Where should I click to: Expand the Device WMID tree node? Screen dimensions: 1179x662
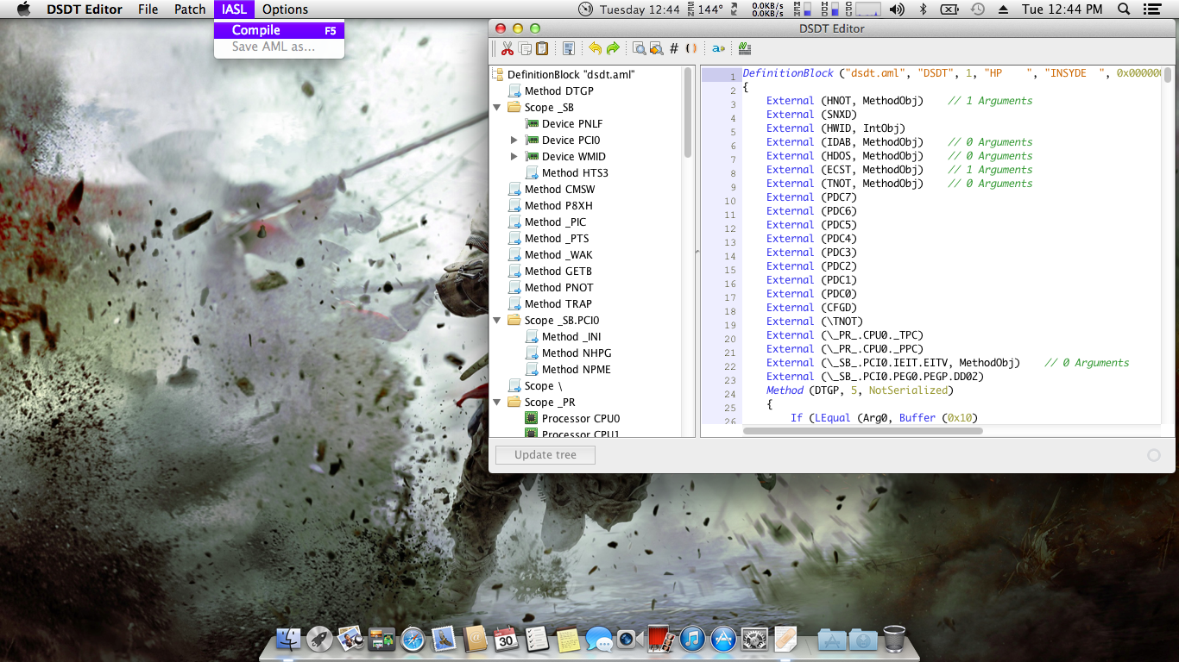click(x=514, y=156)
